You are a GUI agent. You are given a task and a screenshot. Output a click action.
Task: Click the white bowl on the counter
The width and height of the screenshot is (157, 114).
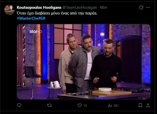coord(105,90)
